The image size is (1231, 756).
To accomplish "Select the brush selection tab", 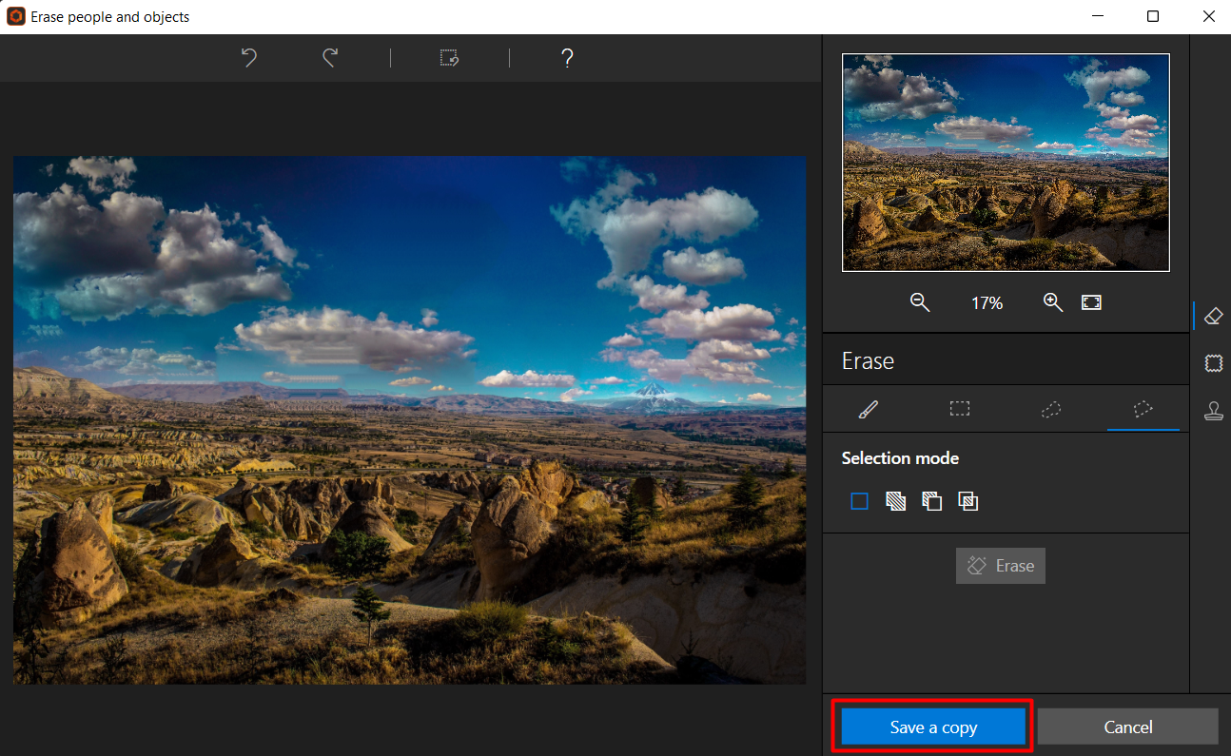I will (x=869, y=409).
